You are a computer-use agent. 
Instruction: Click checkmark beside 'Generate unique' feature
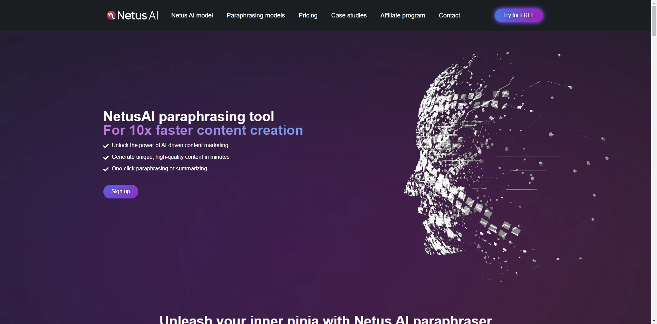[x=106, y=157]
